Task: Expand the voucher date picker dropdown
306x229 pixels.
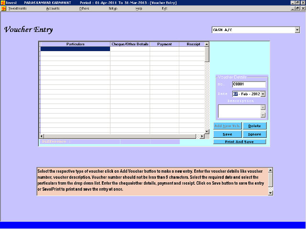Action: tap(262, 94)
